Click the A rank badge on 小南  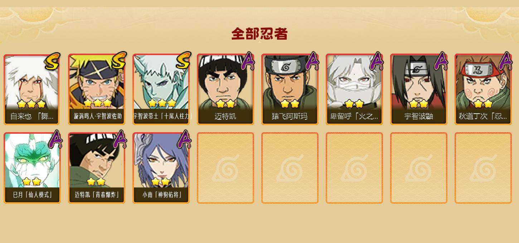184,139
